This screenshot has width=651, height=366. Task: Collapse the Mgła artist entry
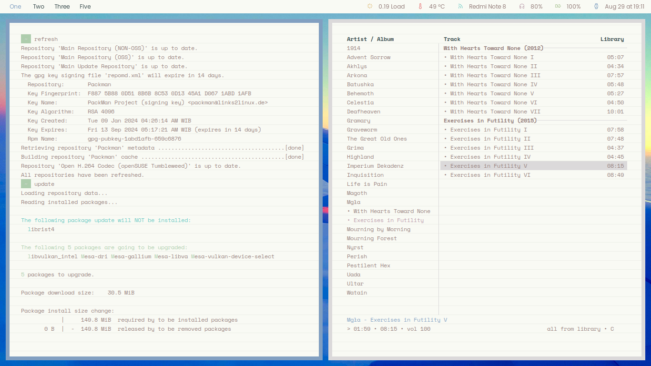(354, 202)
